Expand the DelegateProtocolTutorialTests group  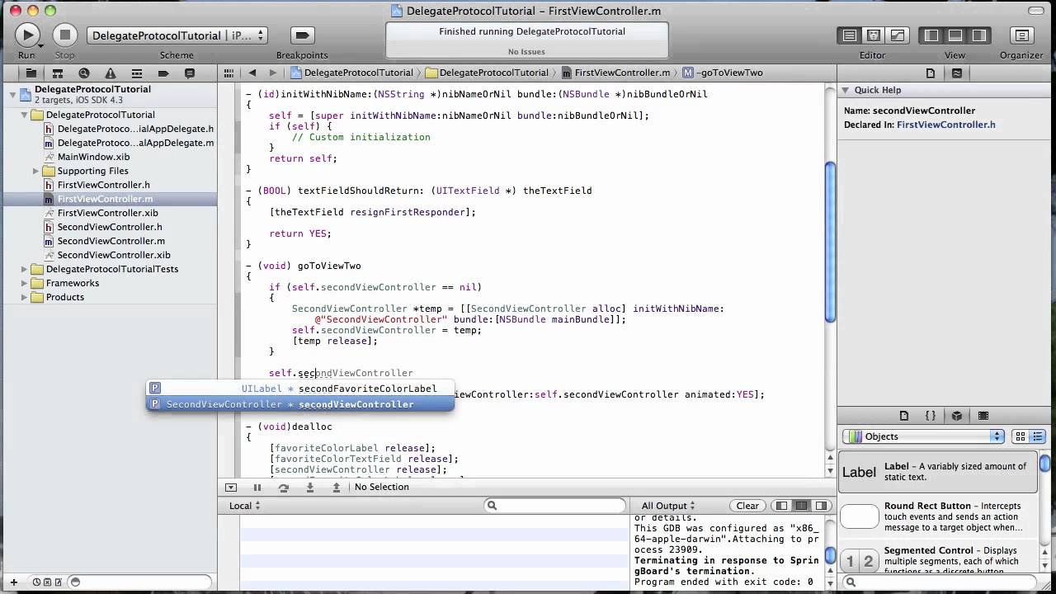pos(24,269)
